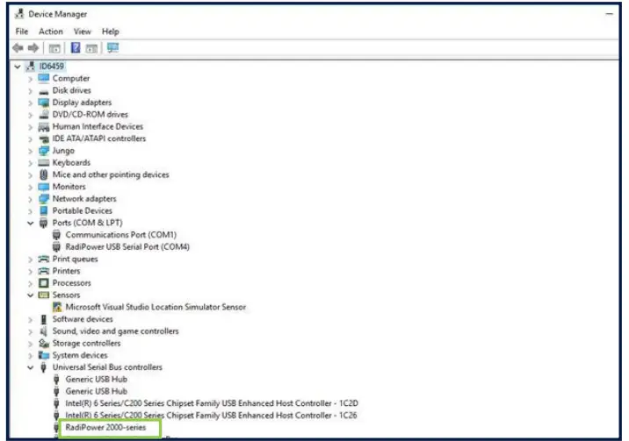The image size is (629, 441).
Task: Click the Location Simulator Sensor icon
Action: pyautogui.click(x=57, y=307)
